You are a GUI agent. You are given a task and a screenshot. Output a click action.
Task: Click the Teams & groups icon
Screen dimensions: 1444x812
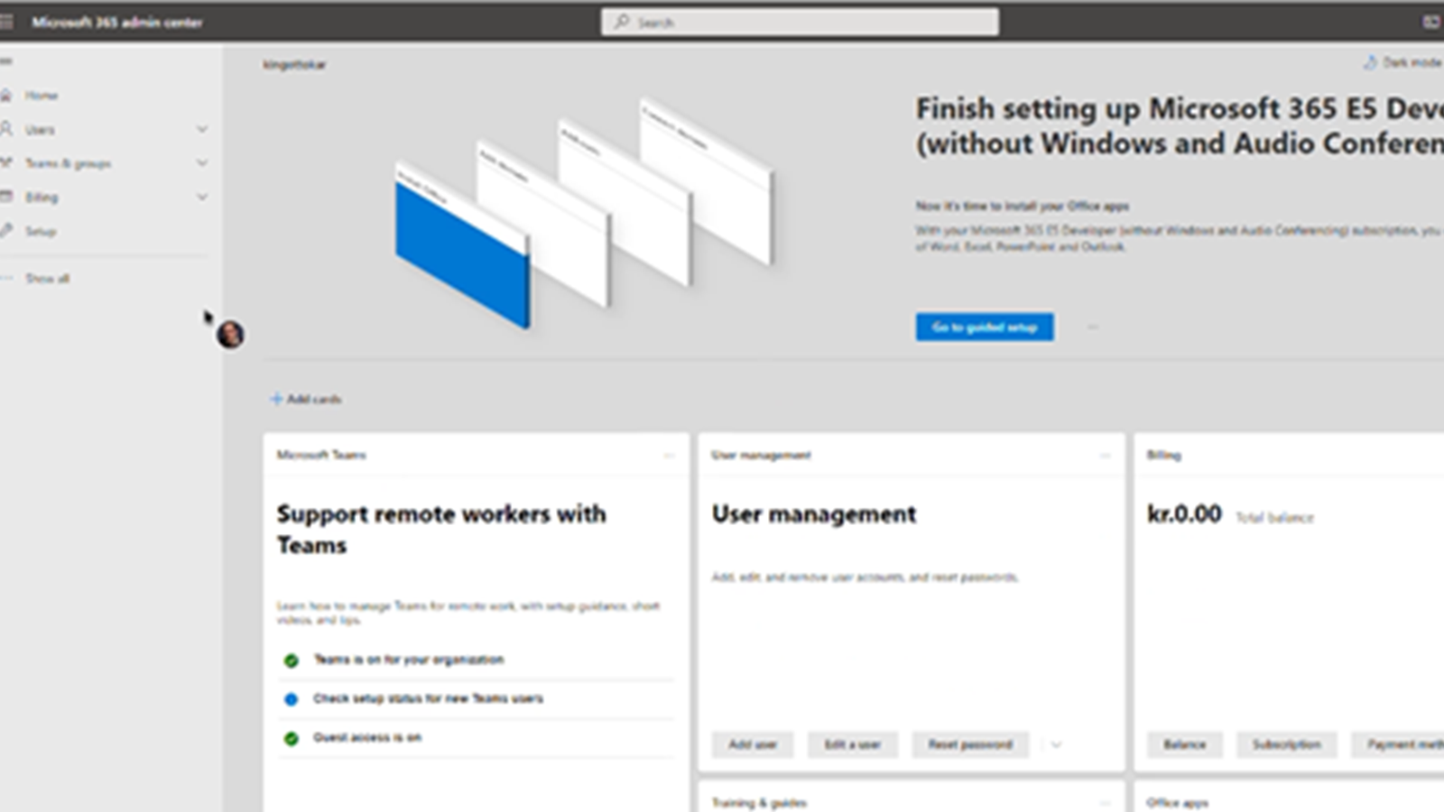6,162
